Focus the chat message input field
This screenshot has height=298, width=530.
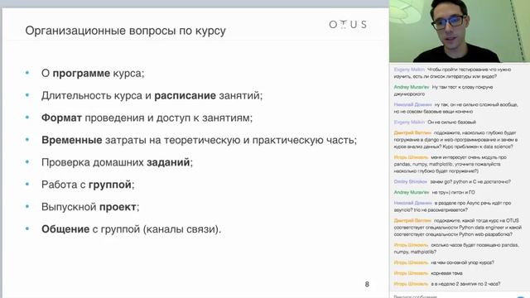[453, 296]
